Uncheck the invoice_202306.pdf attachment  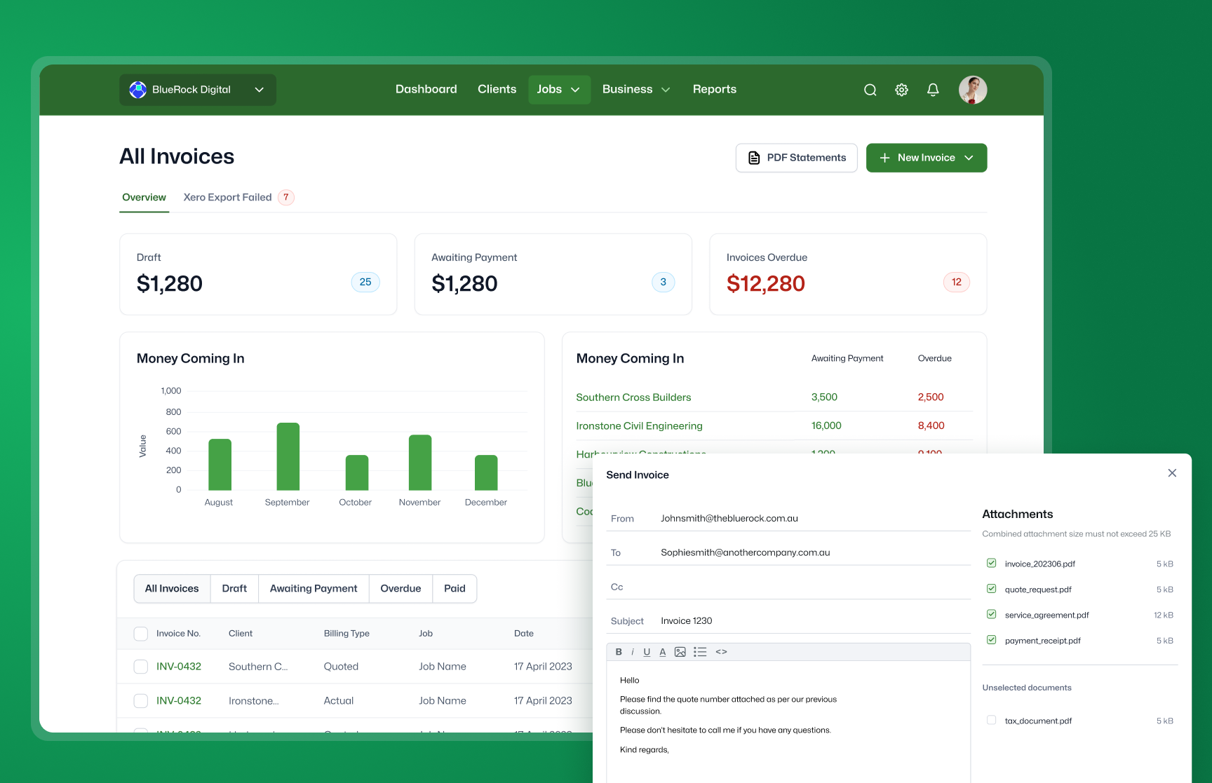click(991, 563)
